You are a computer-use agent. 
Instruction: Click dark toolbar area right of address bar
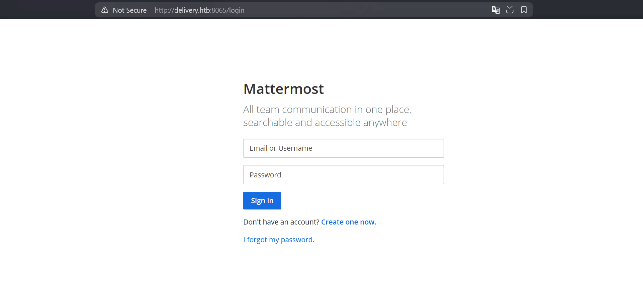pyautogui.click(x=585, y=9)
